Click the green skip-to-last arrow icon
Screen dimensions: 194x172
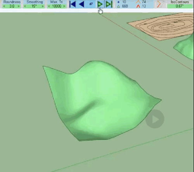coord(109,4)
